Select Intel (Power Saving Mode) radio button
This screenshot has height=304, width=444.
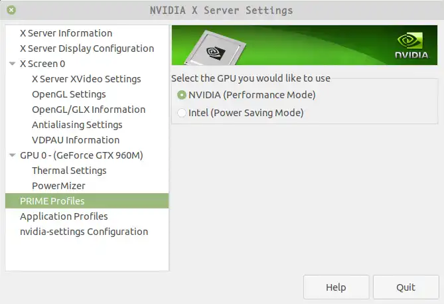(x=182, y=113)
